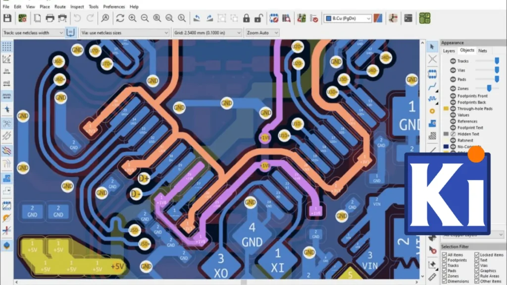The image size is (507, 285).
Task: Adjust the Zones opacity slider
Action: pyautogui.click(x=489, y=88)
